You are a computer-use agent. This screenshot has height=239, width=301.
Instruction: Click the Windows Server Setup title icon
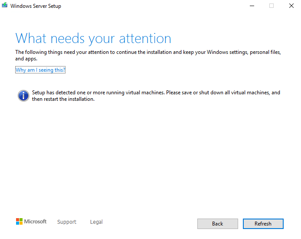coord(5,5)
